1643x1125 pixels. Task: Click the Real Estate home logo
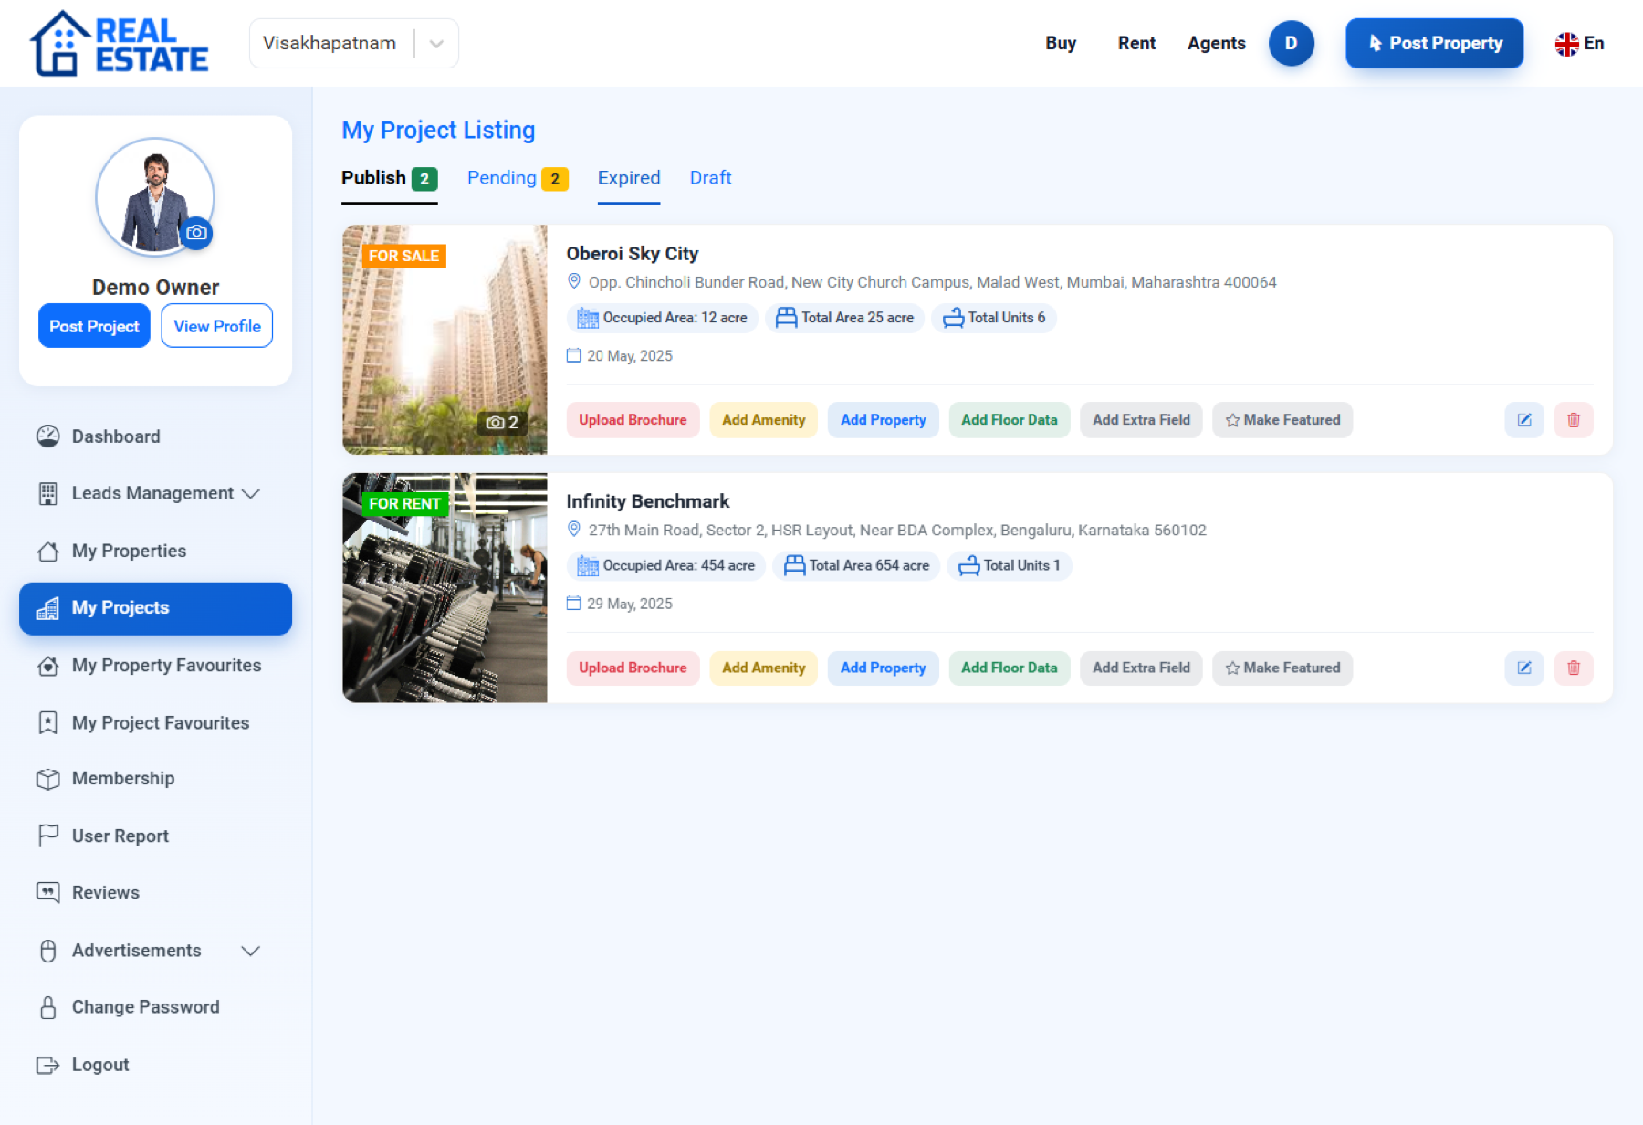coord(120,43)
